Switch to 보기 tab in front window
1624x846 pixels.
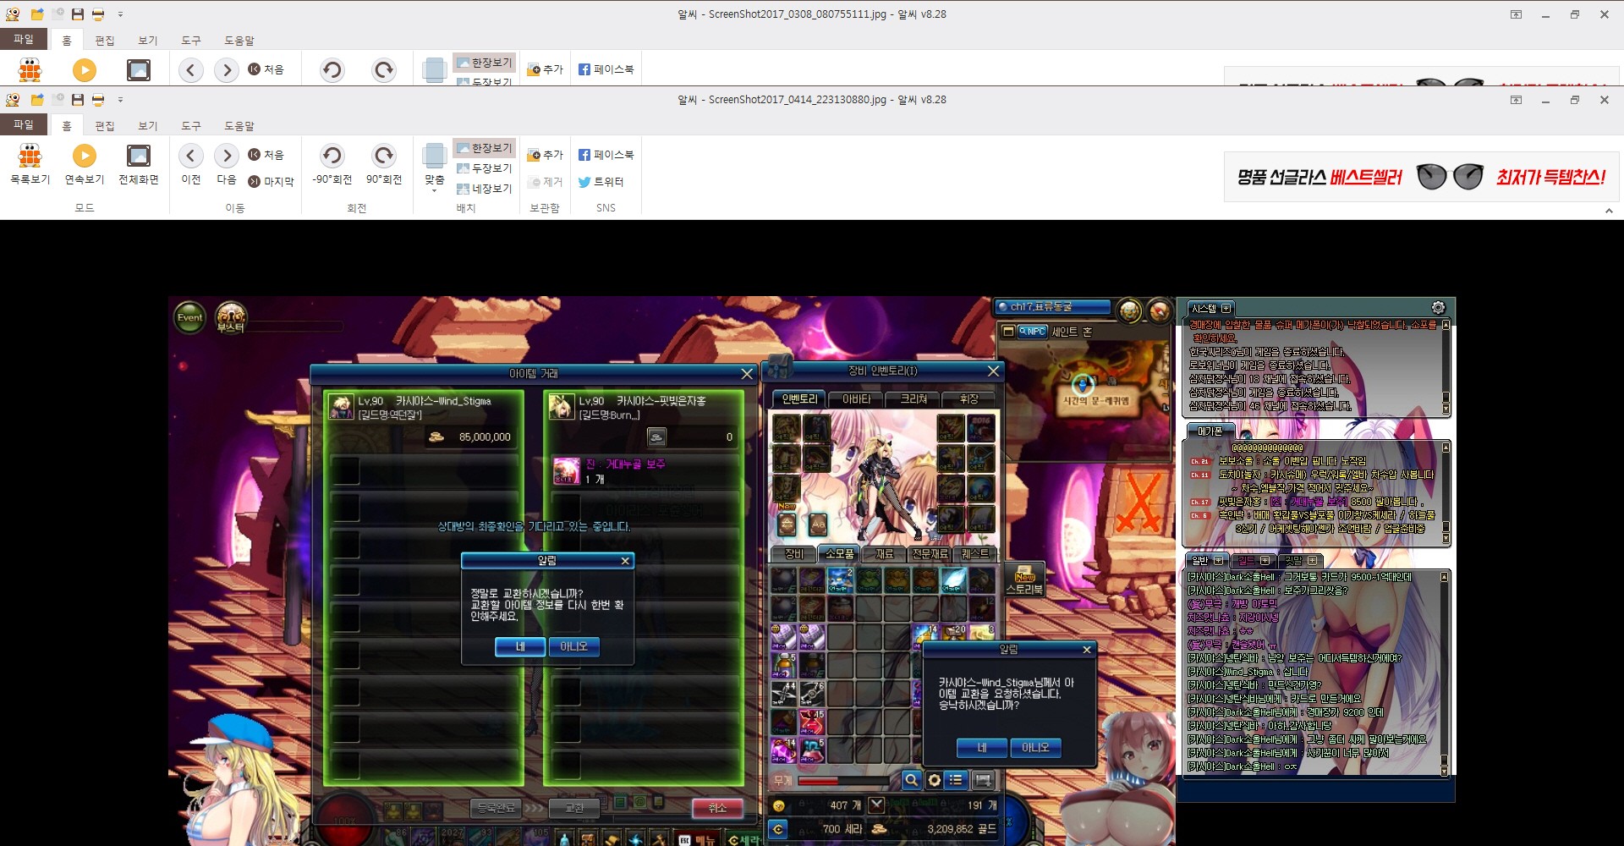coord(148,125)
